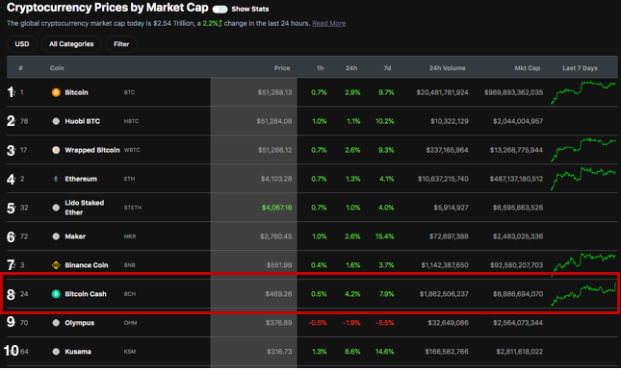Sort by the 7d change column header
This screenshot has width=621, height=370.
coord(387,68)
